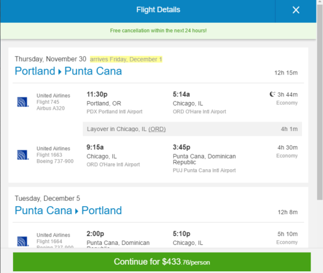Screen dimensions: 323x273
Task: Click the Portland ▸ Punta Cana route heading
Action: 68,71
